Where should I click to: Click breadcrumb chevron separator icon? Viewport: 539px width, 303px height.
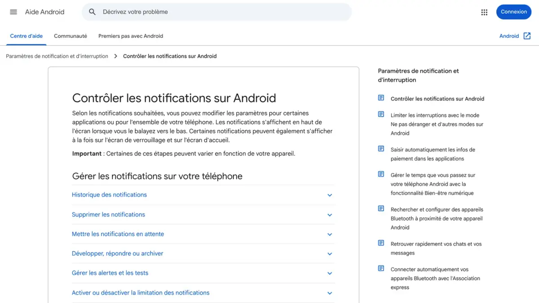[115, 56]
